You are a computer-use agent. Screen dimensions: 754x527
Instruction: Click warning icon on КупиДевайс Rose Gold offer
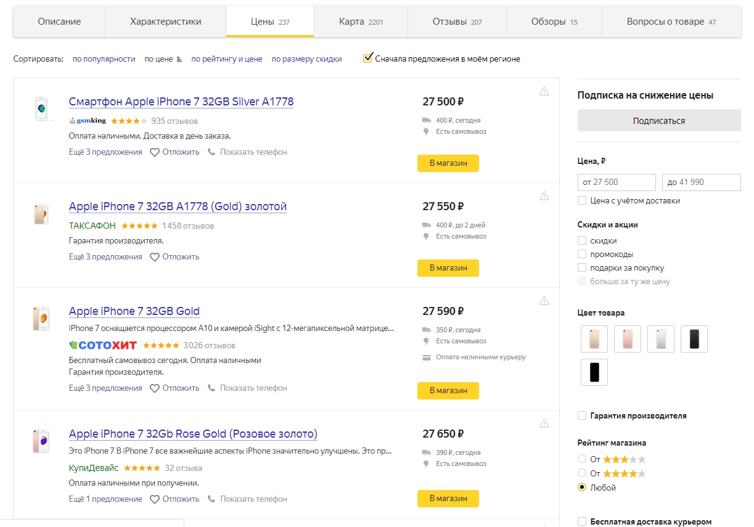[544, 423]
